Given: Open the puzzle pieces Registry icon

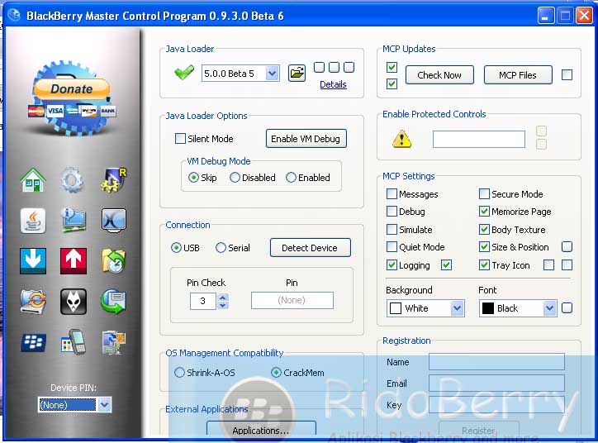Looking at the screenshot, I should (114, 179).
